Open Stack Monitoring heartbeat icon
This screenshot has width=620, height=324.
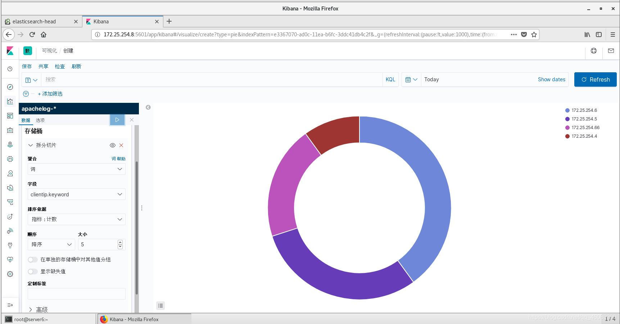pyautogui.click(x=10, y=260)
